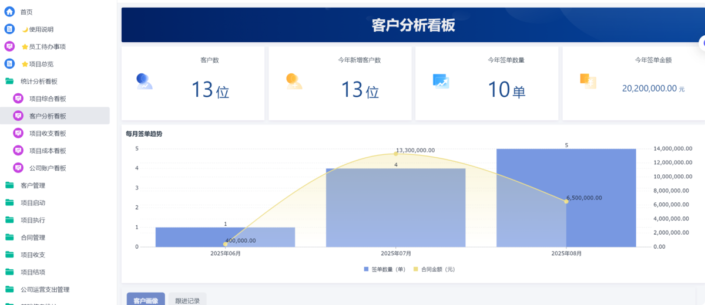
Task: Click the 400,000.00 line data point
Action: tap(226, 244)
